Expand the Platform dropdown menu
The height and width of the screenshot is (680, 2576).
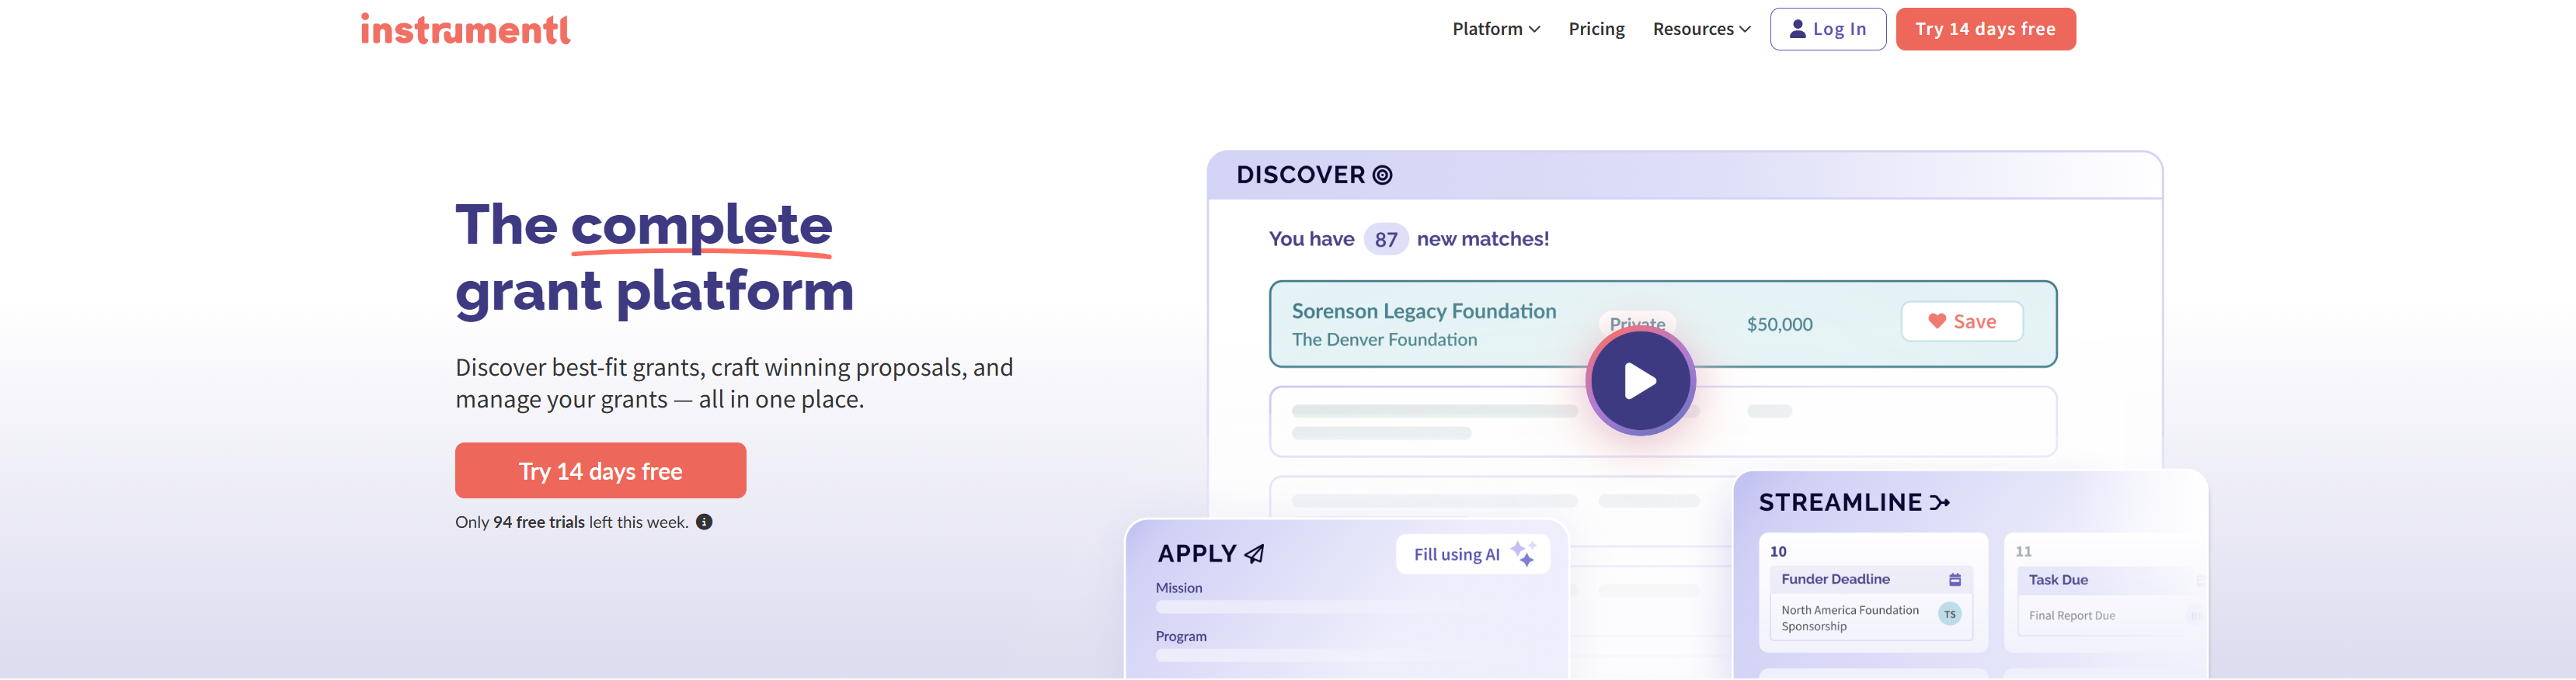click(1495, 30)
